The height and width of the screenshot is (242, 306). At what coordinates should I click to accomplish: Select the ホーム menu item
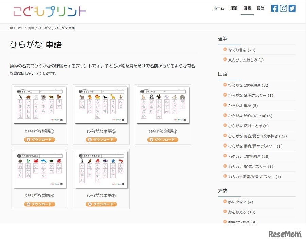point(219,8)
